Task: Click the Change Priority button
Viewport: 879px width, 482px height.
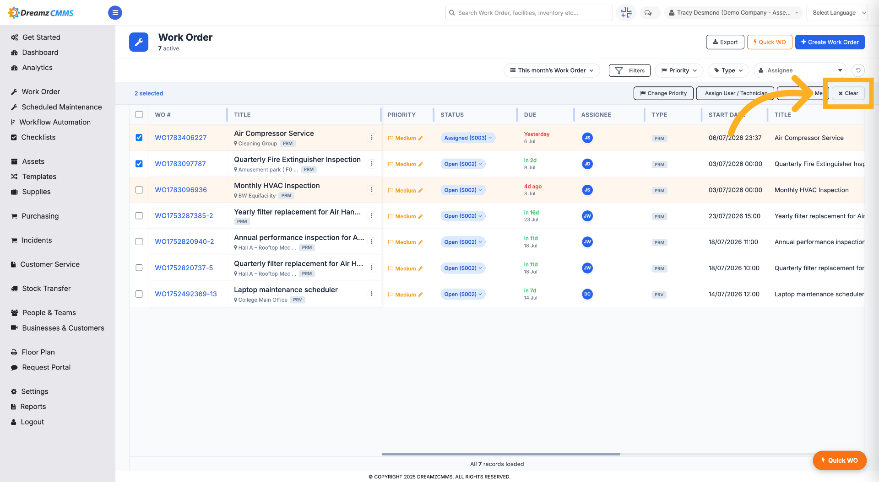Action: [663, 93]
